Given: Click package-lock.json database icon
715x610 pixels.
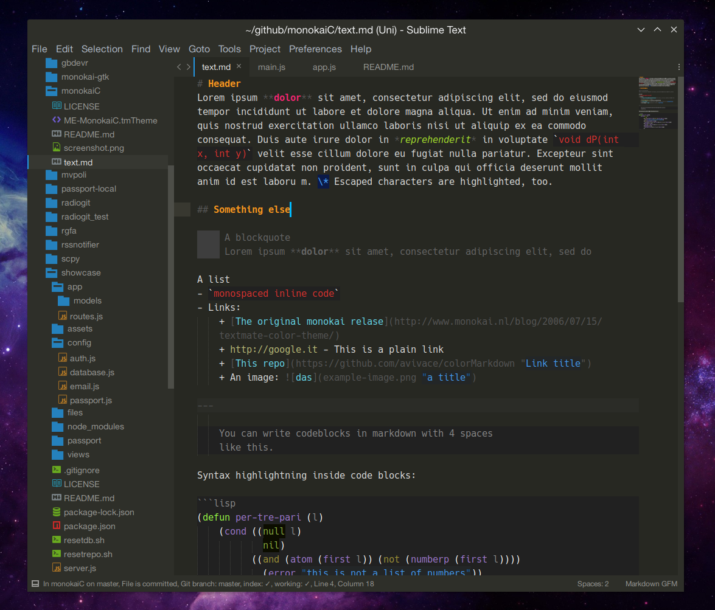Looking at the screenshot, I should [57, 512].
